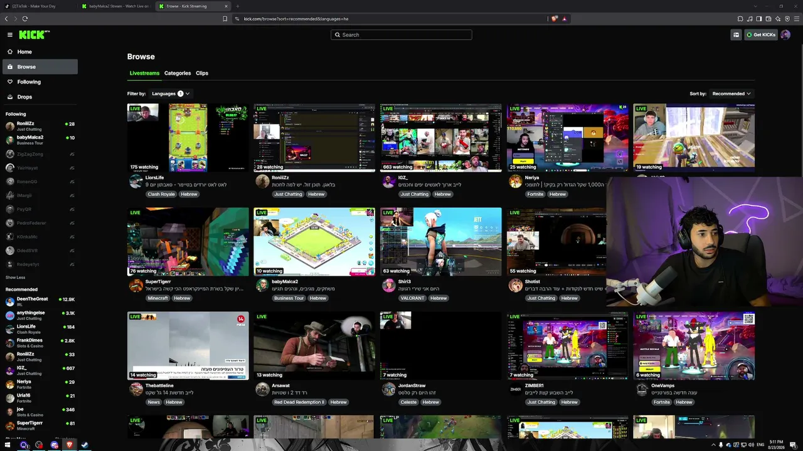This screenshot has height=451, width=803.
Task: Open Steam from the taskbar
Action: coord(85,445)
